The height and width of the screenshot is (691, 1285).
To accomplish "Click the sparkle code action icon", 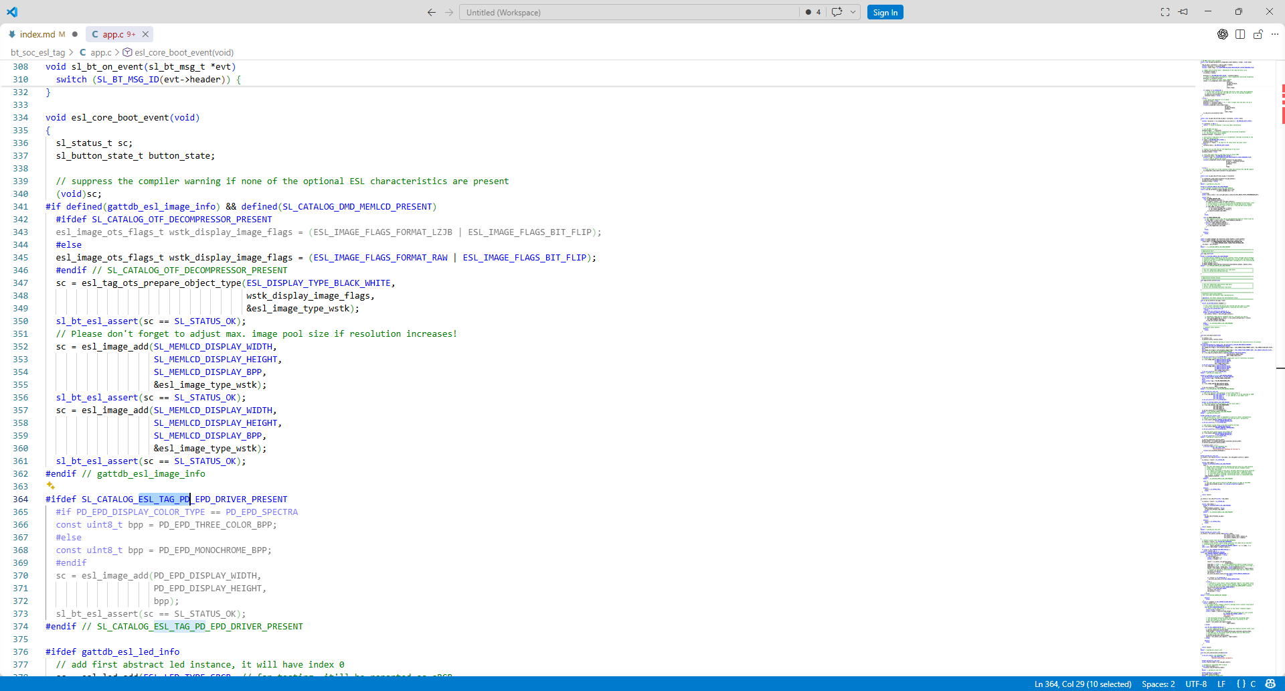I will pyautogui.click(x=50, y=486).
